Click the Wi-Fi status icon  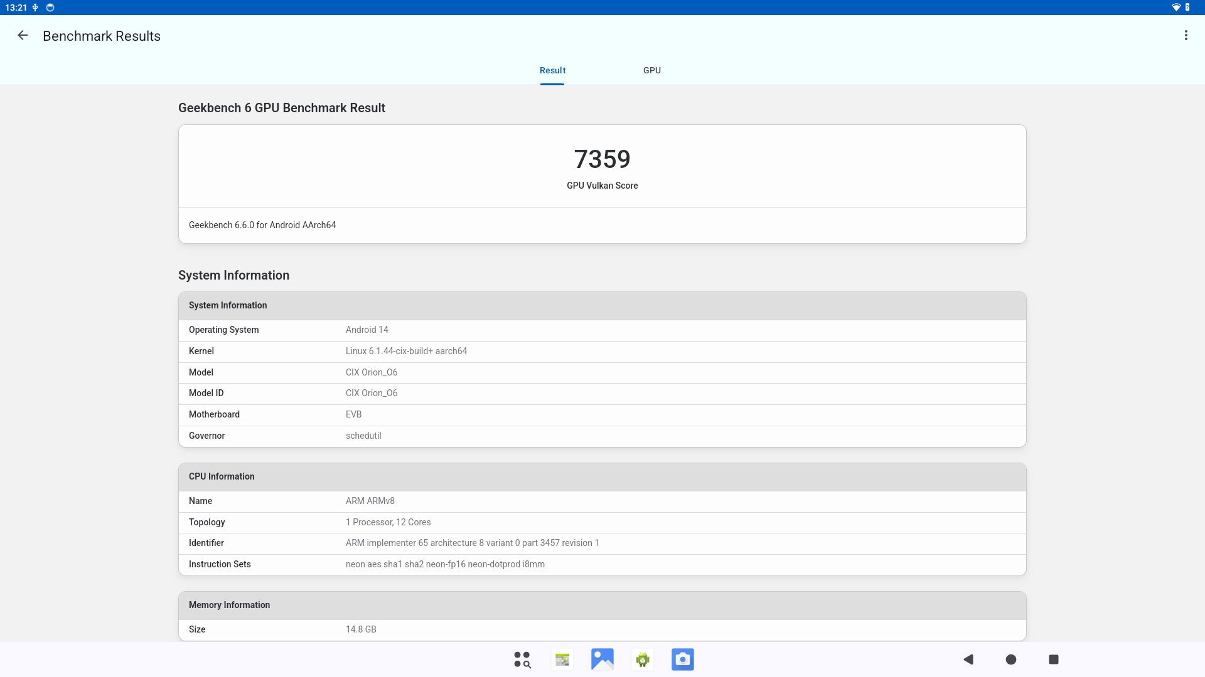[x=1176, y=8]
